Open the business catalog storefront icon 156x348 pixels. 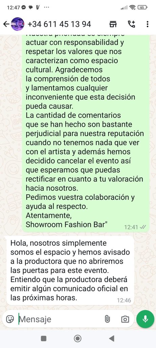coord(113,24)
